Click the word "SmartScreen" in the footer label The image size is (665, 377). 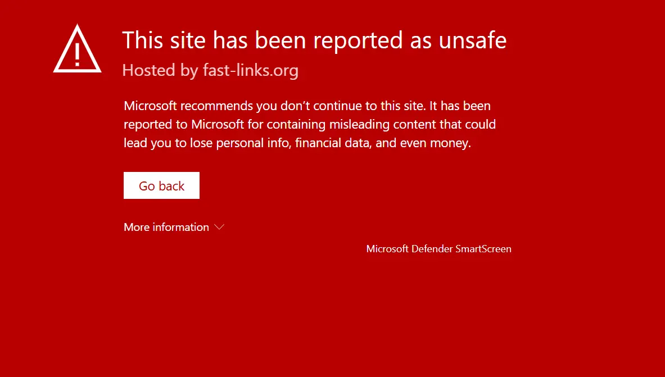(x=483, y=249)
